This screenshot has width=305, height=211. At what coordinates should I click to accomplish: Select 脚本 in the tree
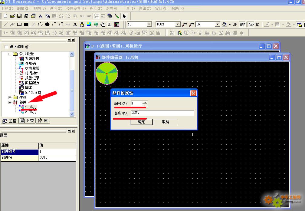pyautogui.click(x=28, y=88)
